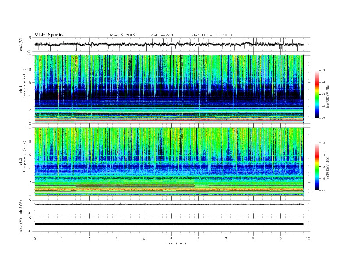
Task: Click the ch.2 "Frequency (kHz)" axis label
Action: click(25, 156)
